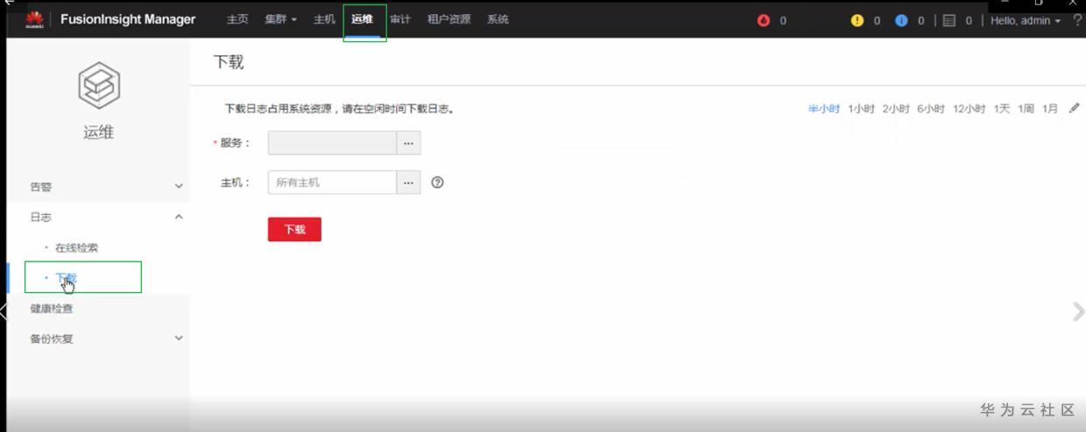Open 在线检索 in the sidebar

tap(76, 247)
